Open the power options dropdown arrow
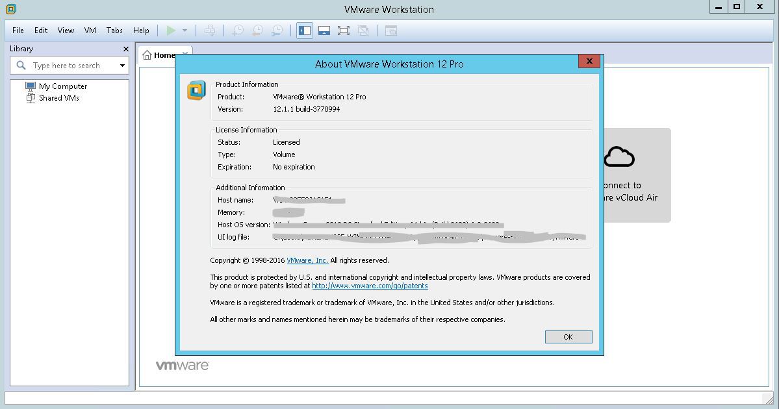Image resolution: width=779 pixels, height=409 pixels. 185,31
